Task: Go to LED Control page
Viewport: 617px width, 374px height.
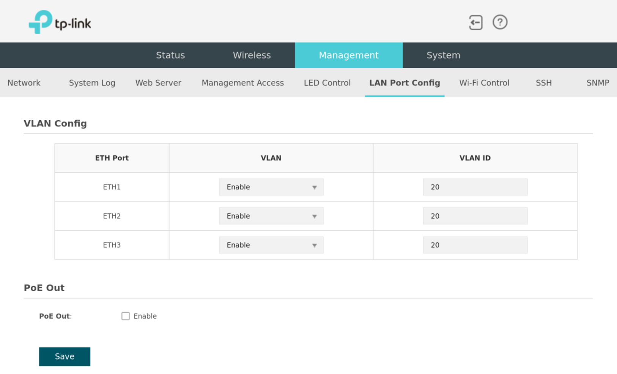Action: pos(327,83)
